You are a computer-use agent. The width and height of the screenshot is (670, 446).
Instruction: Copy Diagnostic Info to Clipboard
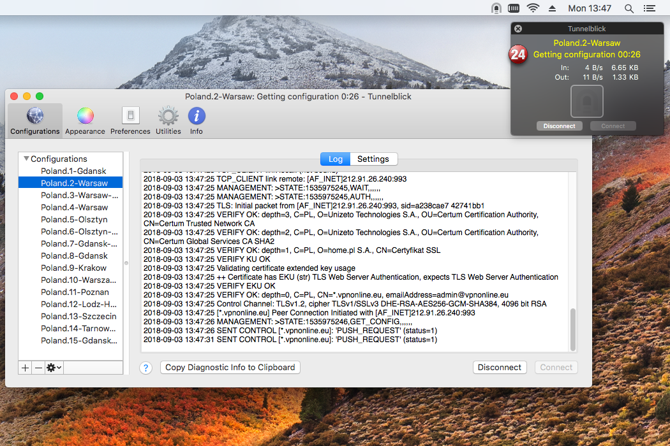click(x=230, y=368)
